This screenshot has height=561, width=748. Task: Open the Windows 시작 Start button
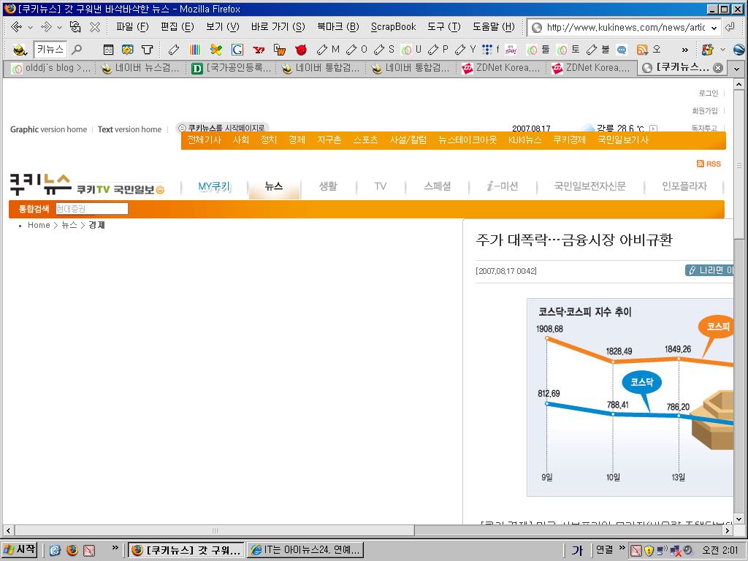[20, 550]
